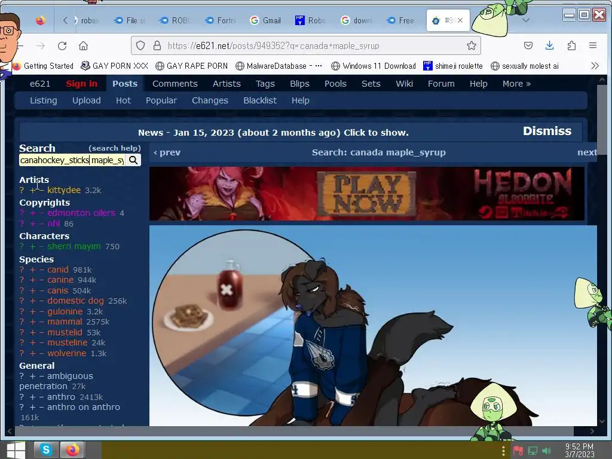Open the Extensions puzzle-piece icon
Viewport: 612px width, 459px height.
tap(571, 45)
